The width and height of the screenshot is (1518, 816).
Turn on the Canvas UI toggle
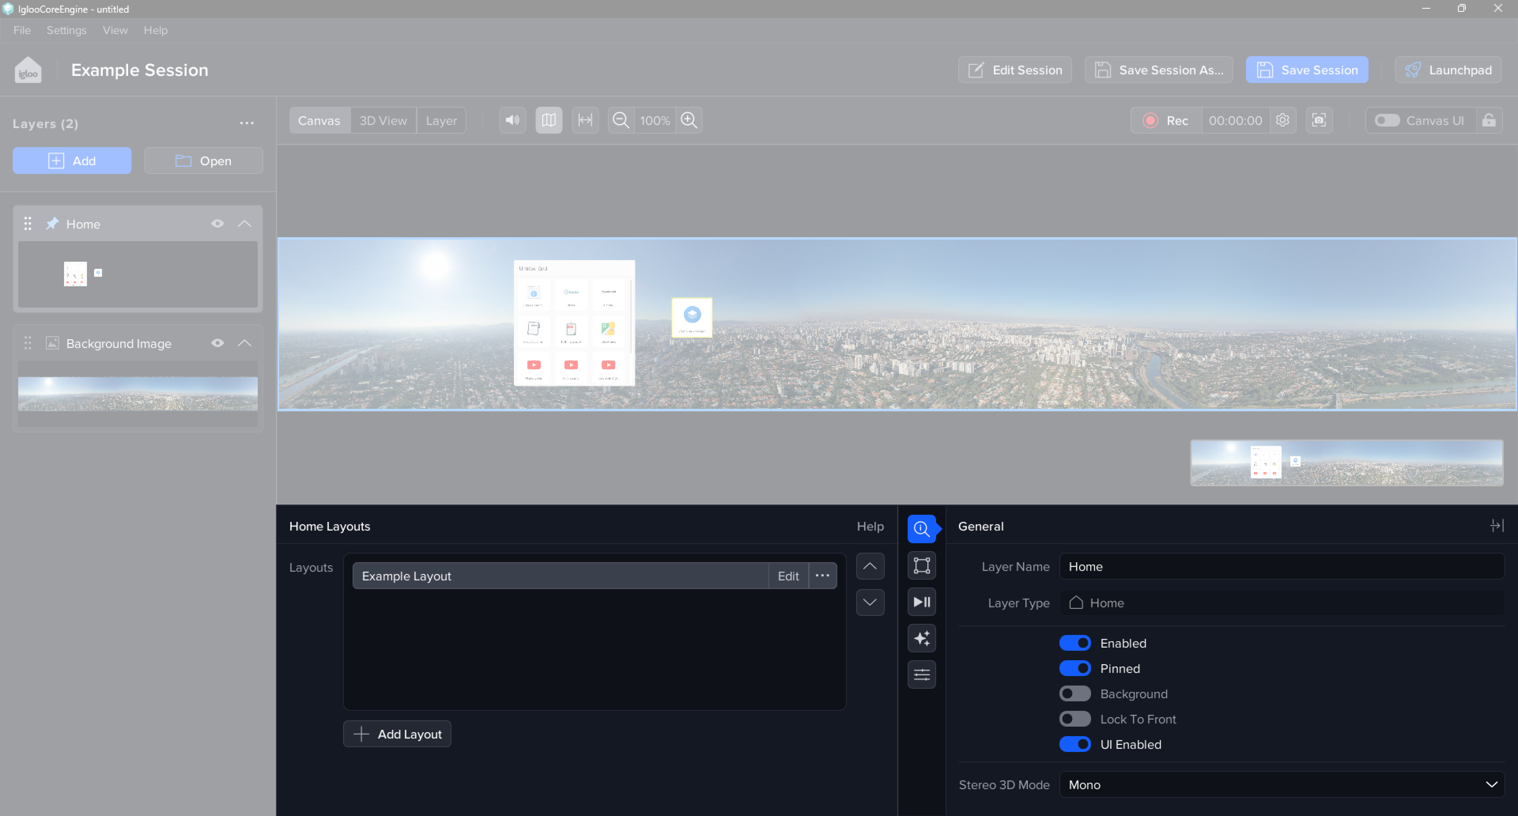1387,120
